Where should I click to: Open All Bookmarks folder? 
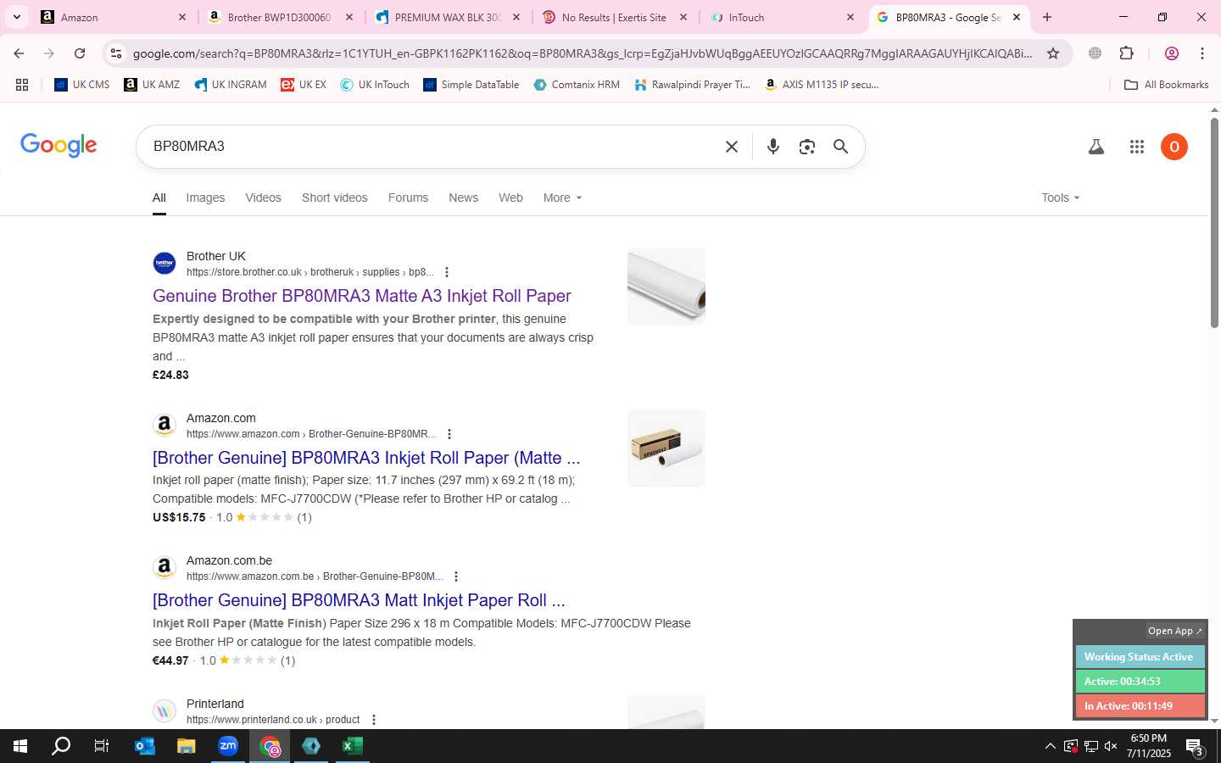(1166, 85)
